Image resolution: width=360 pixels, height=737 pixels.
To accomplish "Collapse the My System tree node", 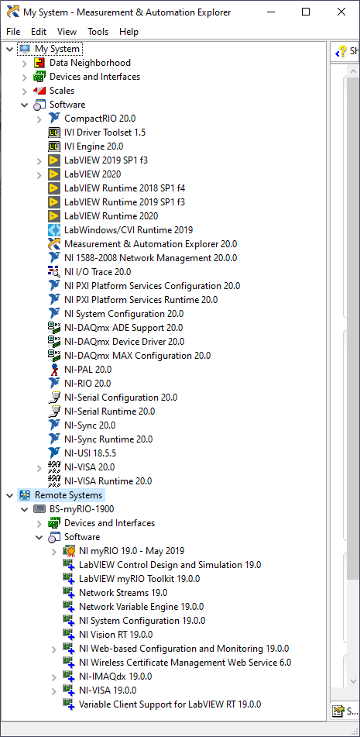I will [x=10, y=48].
